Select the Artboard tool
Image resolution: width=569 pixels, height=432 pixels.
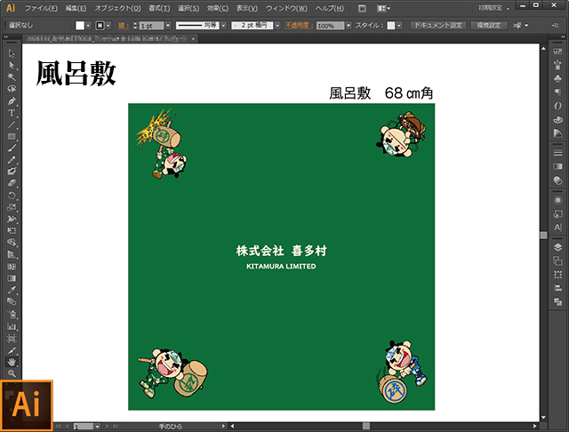(x=12, y=339)
